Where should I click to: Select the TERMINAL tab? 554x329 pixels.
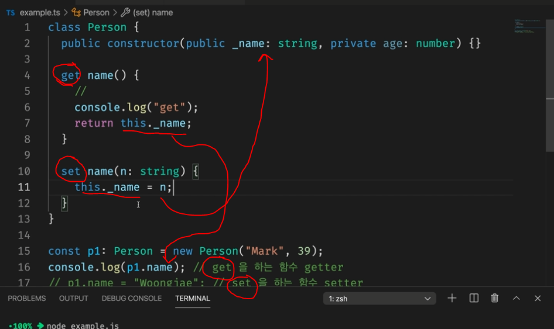tap(193, 299)
